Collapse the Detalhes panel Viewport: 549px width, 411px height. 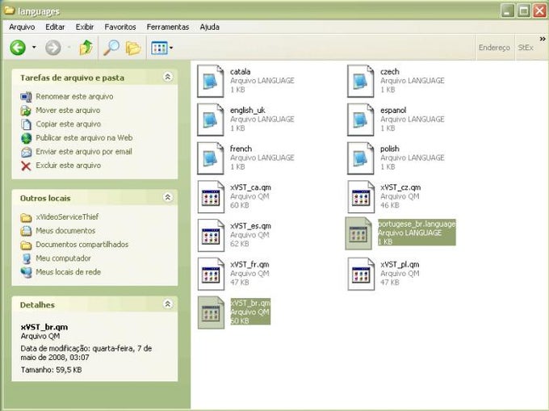(x=168, y=304)
